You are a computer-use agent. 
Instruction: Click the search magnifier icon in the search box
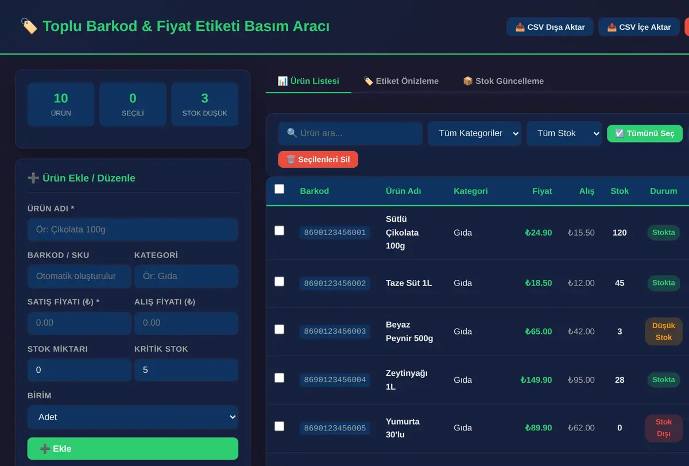pyautogui.click(x=292, y=133)
